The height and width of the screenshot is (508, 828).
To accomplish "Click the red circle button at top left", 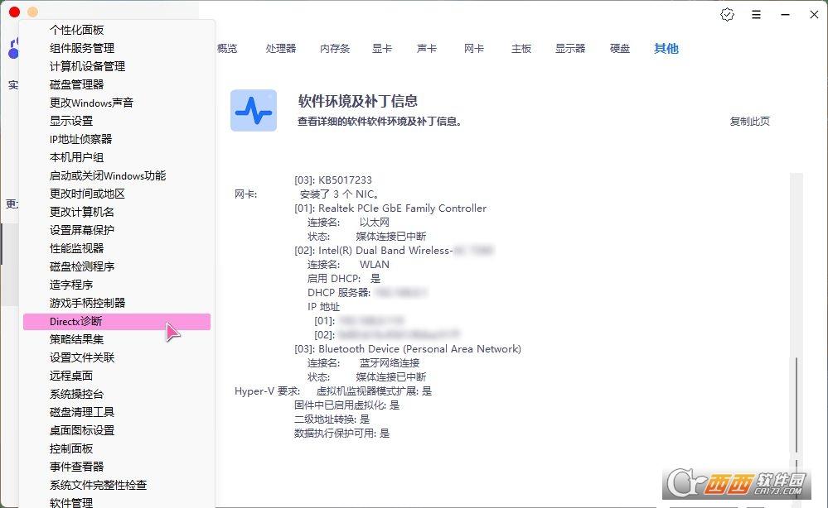I will (x=14, y=12).
